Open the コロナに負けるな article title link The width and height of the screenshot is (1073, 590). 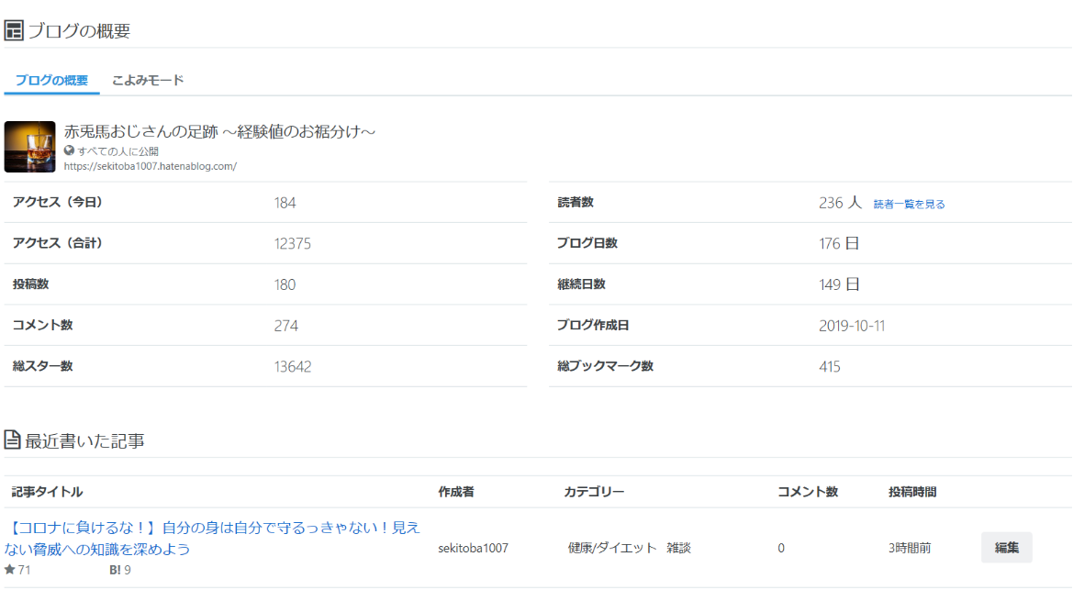pos(212,538)
